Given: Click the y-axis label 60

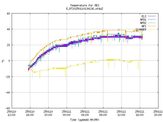Looking at the screenshot, I should click(8, 13).
